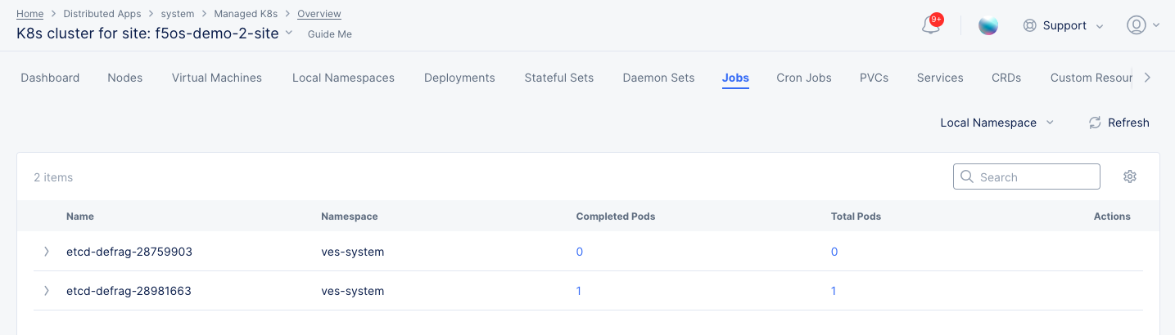
Task: Switch to the Daemon Sets tab
Action: tap(658, 78)
